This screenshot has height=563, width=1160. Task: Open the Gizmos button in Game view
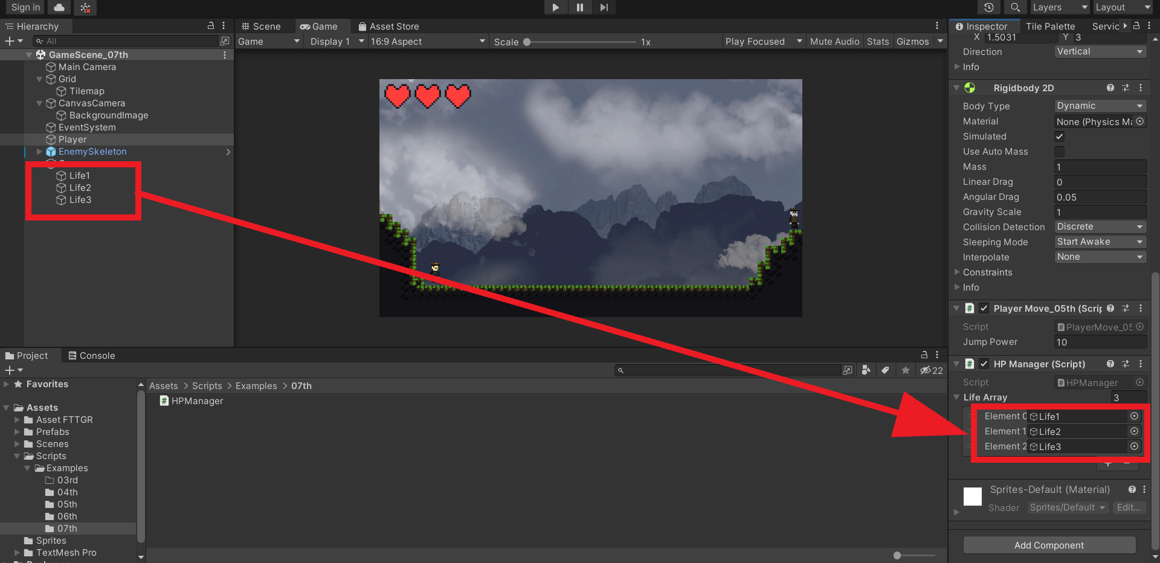tap(912, 41)
